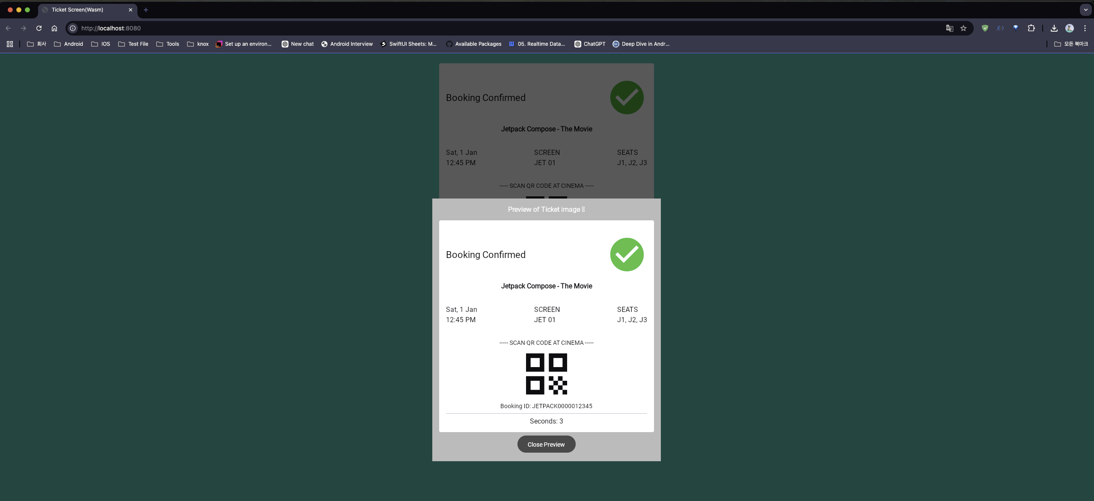
Task: Open the knox bookmark folder
Action: point(198,44)
